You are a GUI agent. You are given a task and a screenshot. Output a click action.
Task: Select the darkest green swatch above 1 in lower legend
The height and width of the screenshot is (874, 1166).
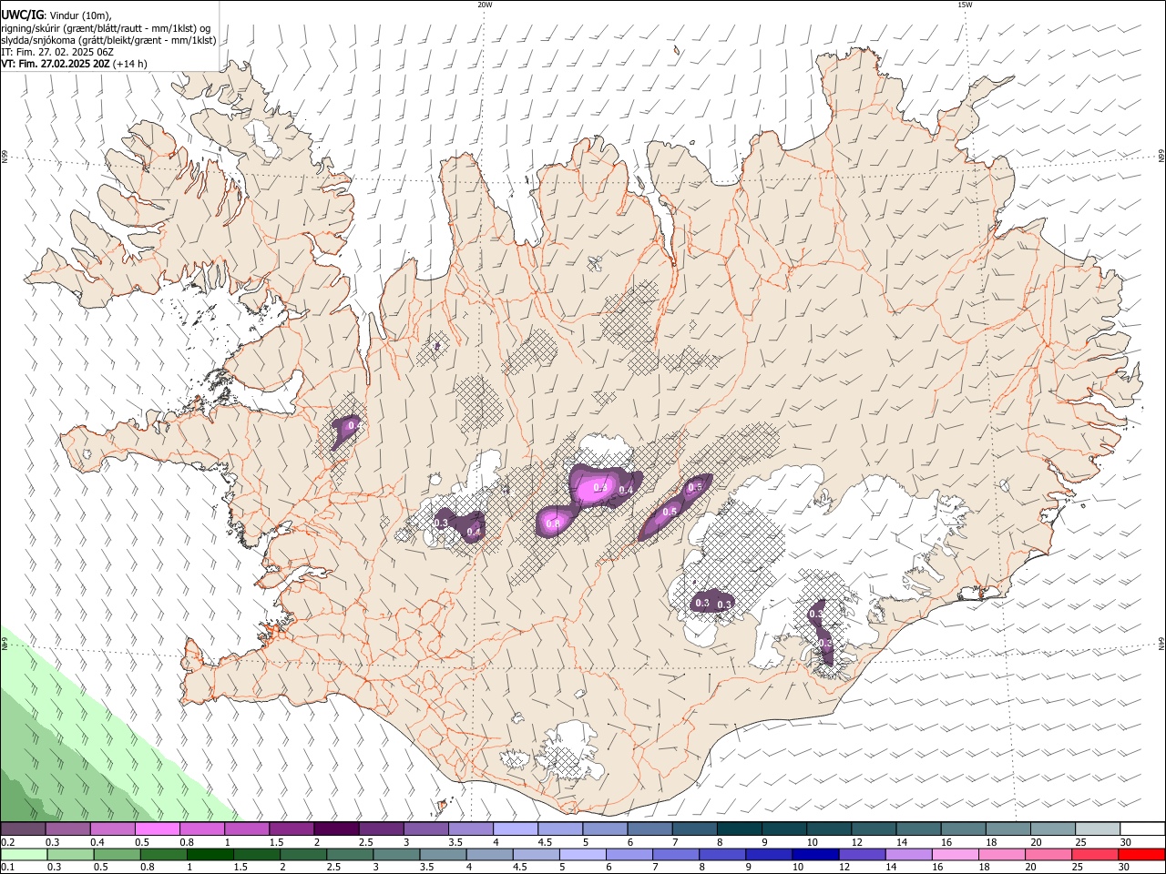coord(210,854)
